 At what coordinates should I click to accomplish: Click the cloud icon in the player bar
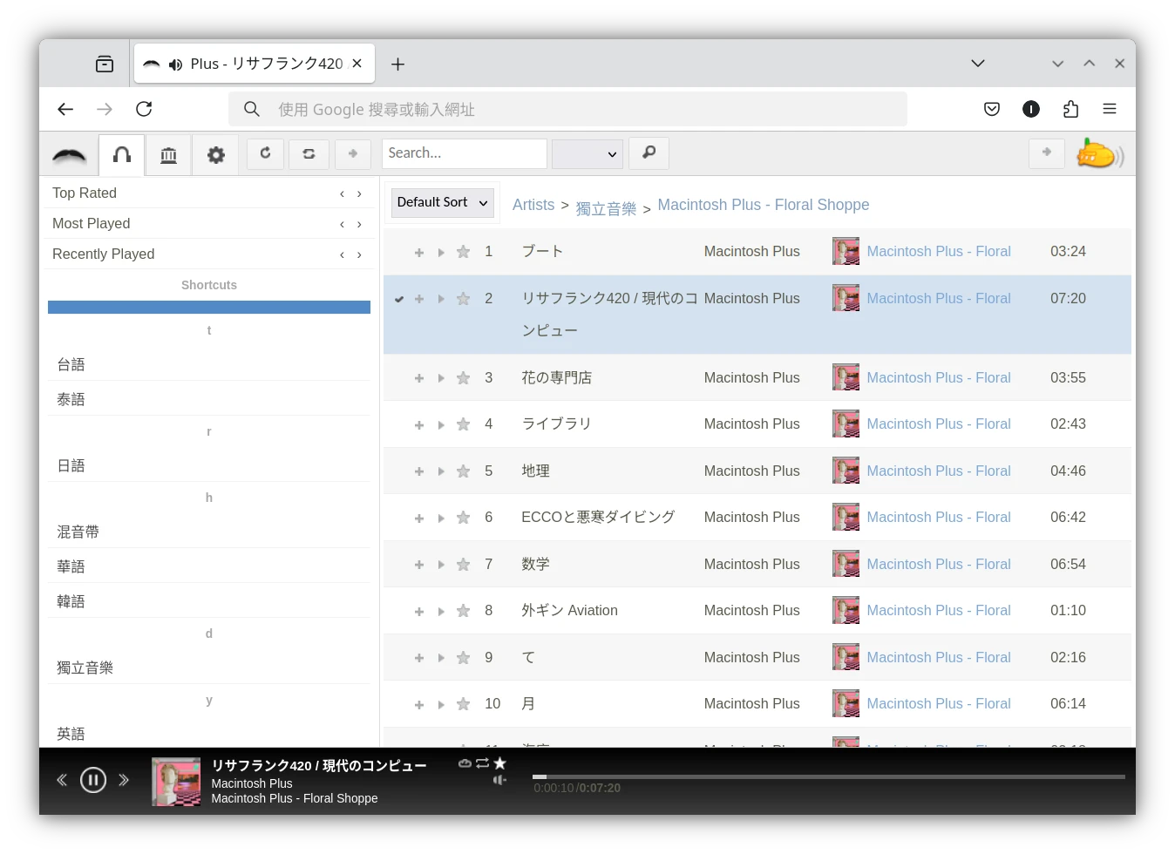[465, 762]
